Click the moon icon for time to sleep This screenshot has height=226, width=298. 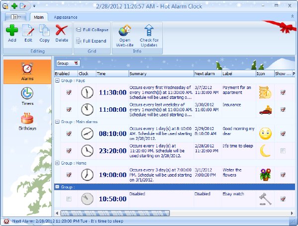click(x=265, y=151)
